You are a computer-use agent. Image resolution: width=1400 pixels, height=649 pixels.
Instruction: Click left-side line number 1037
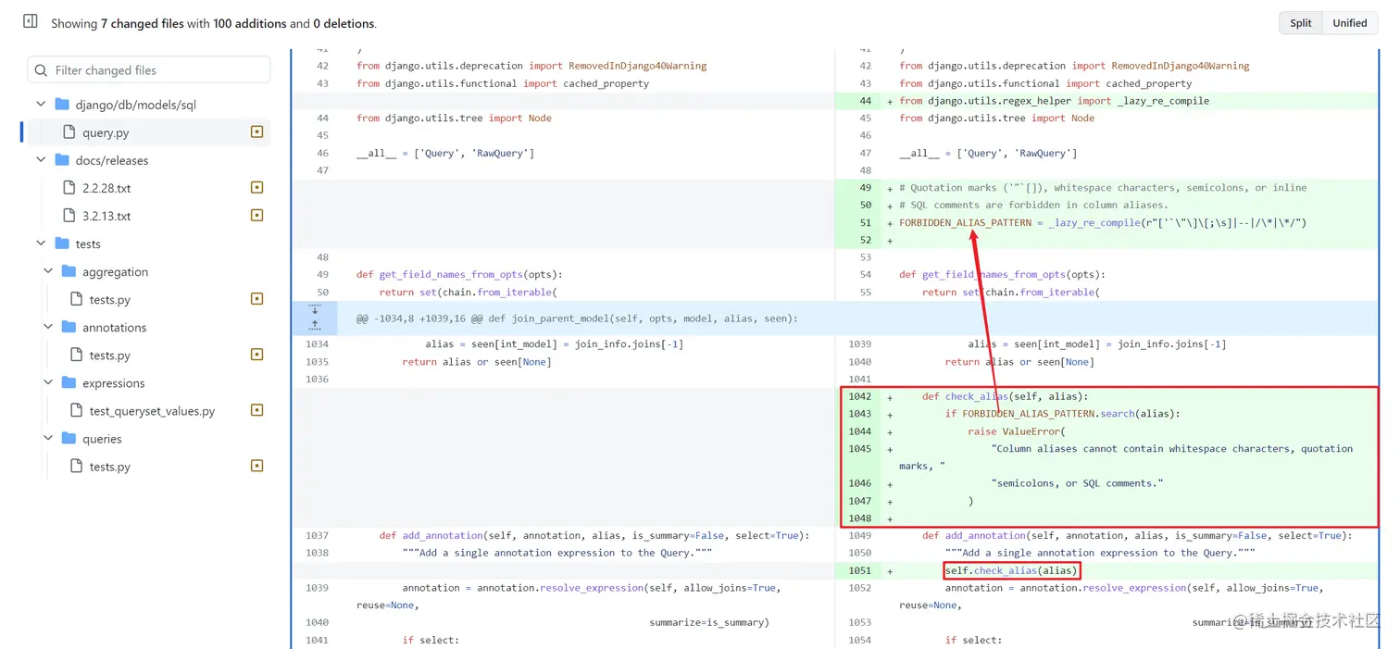[317, 535]
